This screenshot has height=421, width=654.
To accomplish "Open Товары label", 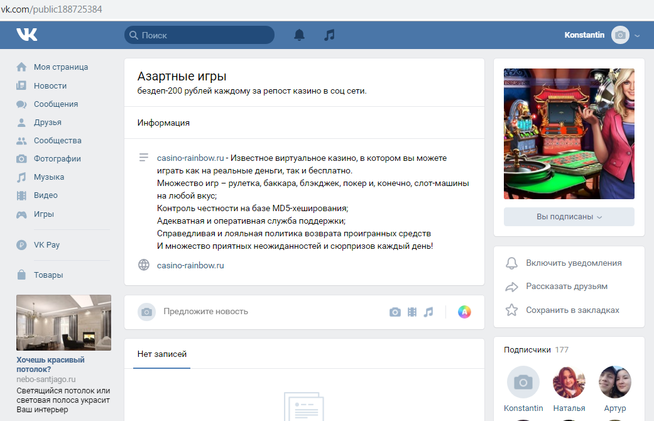I will tap(48, 275).
